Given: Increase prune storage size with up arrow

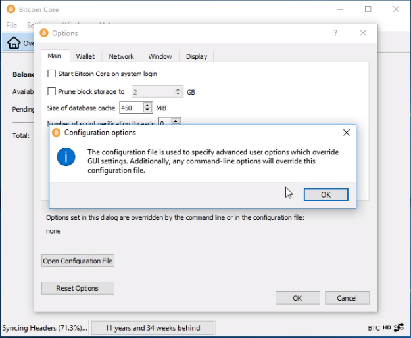Looking at the screenshot, I should [x=178, y=89].
